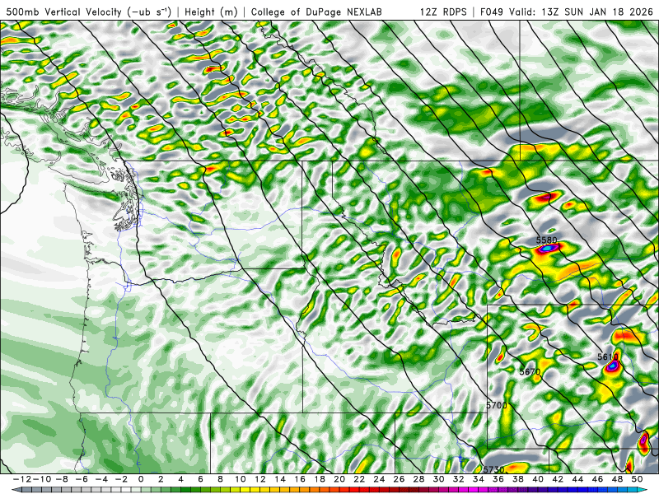The width and height of the screenshot is (659, 494).
Task: Click the 5610 height contour label
Action: coord(608,357)
